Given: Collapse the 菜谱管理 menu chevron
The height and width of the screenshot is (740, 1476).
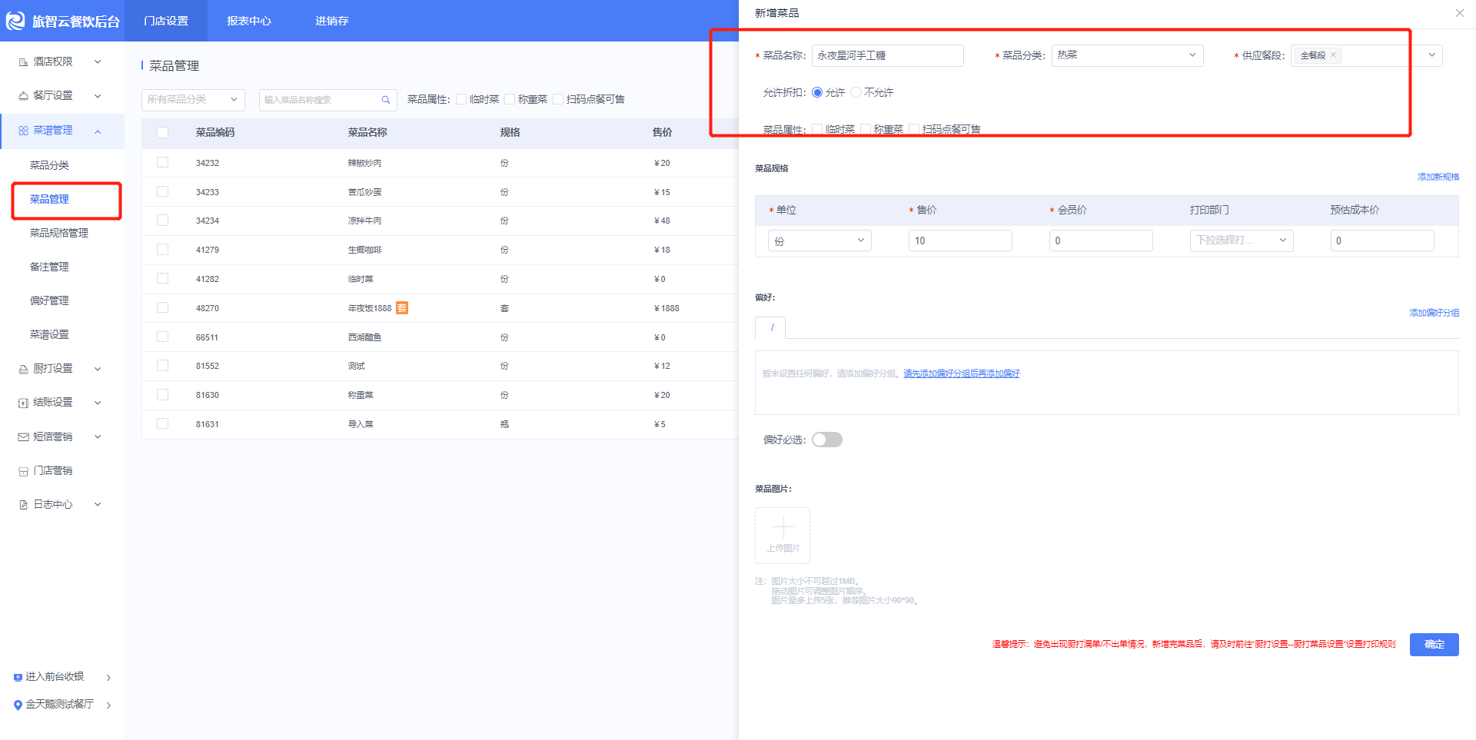Looking at the screenshot, I should tap(98, 131).
